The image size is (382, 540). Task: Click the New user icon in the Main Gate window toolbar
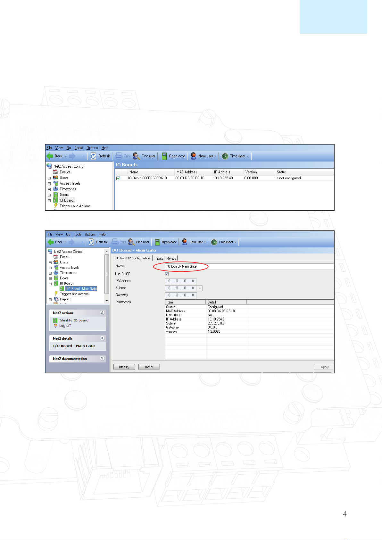(185, 242)
